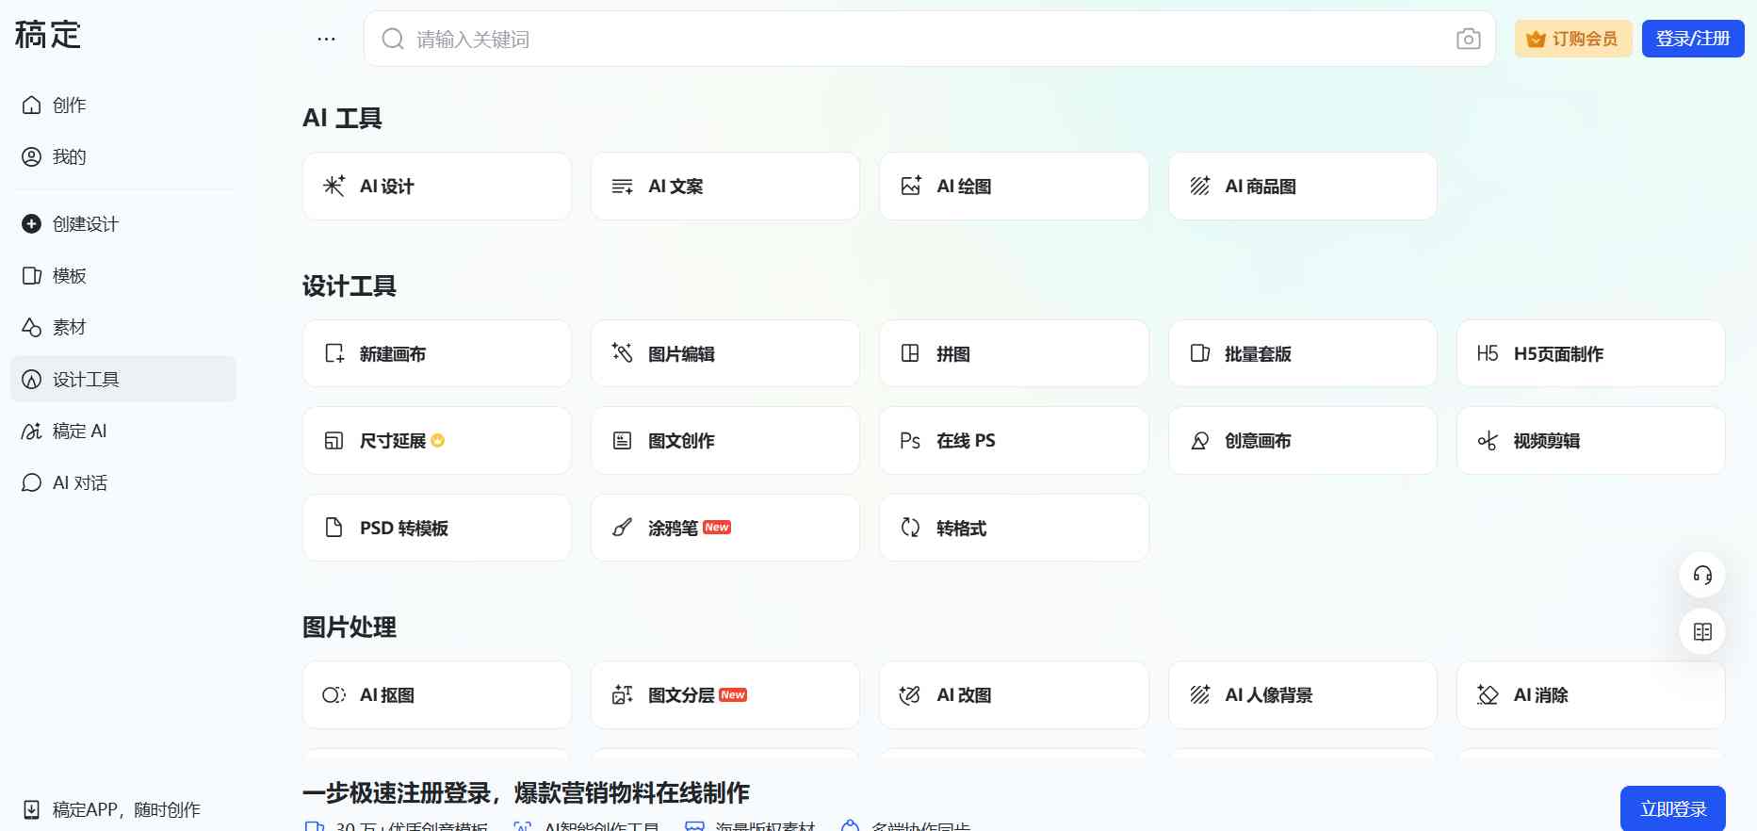Open the AI 消除 erase tool
Screen dimensions: 1757x831
coord(1589,695)
